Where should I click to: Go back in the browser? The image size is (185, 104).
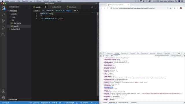[x=101, y=8]
